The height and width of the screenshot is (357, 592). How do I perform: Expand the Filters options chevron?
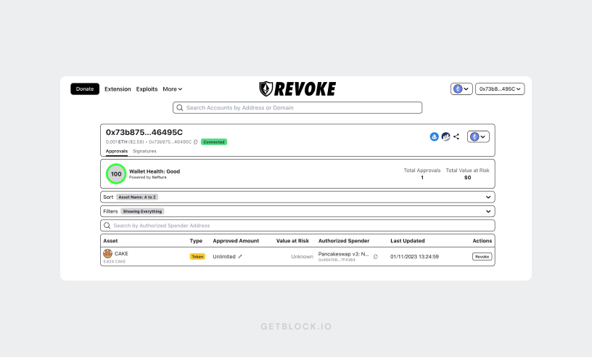pyautogui.click(x=488, y=212)
